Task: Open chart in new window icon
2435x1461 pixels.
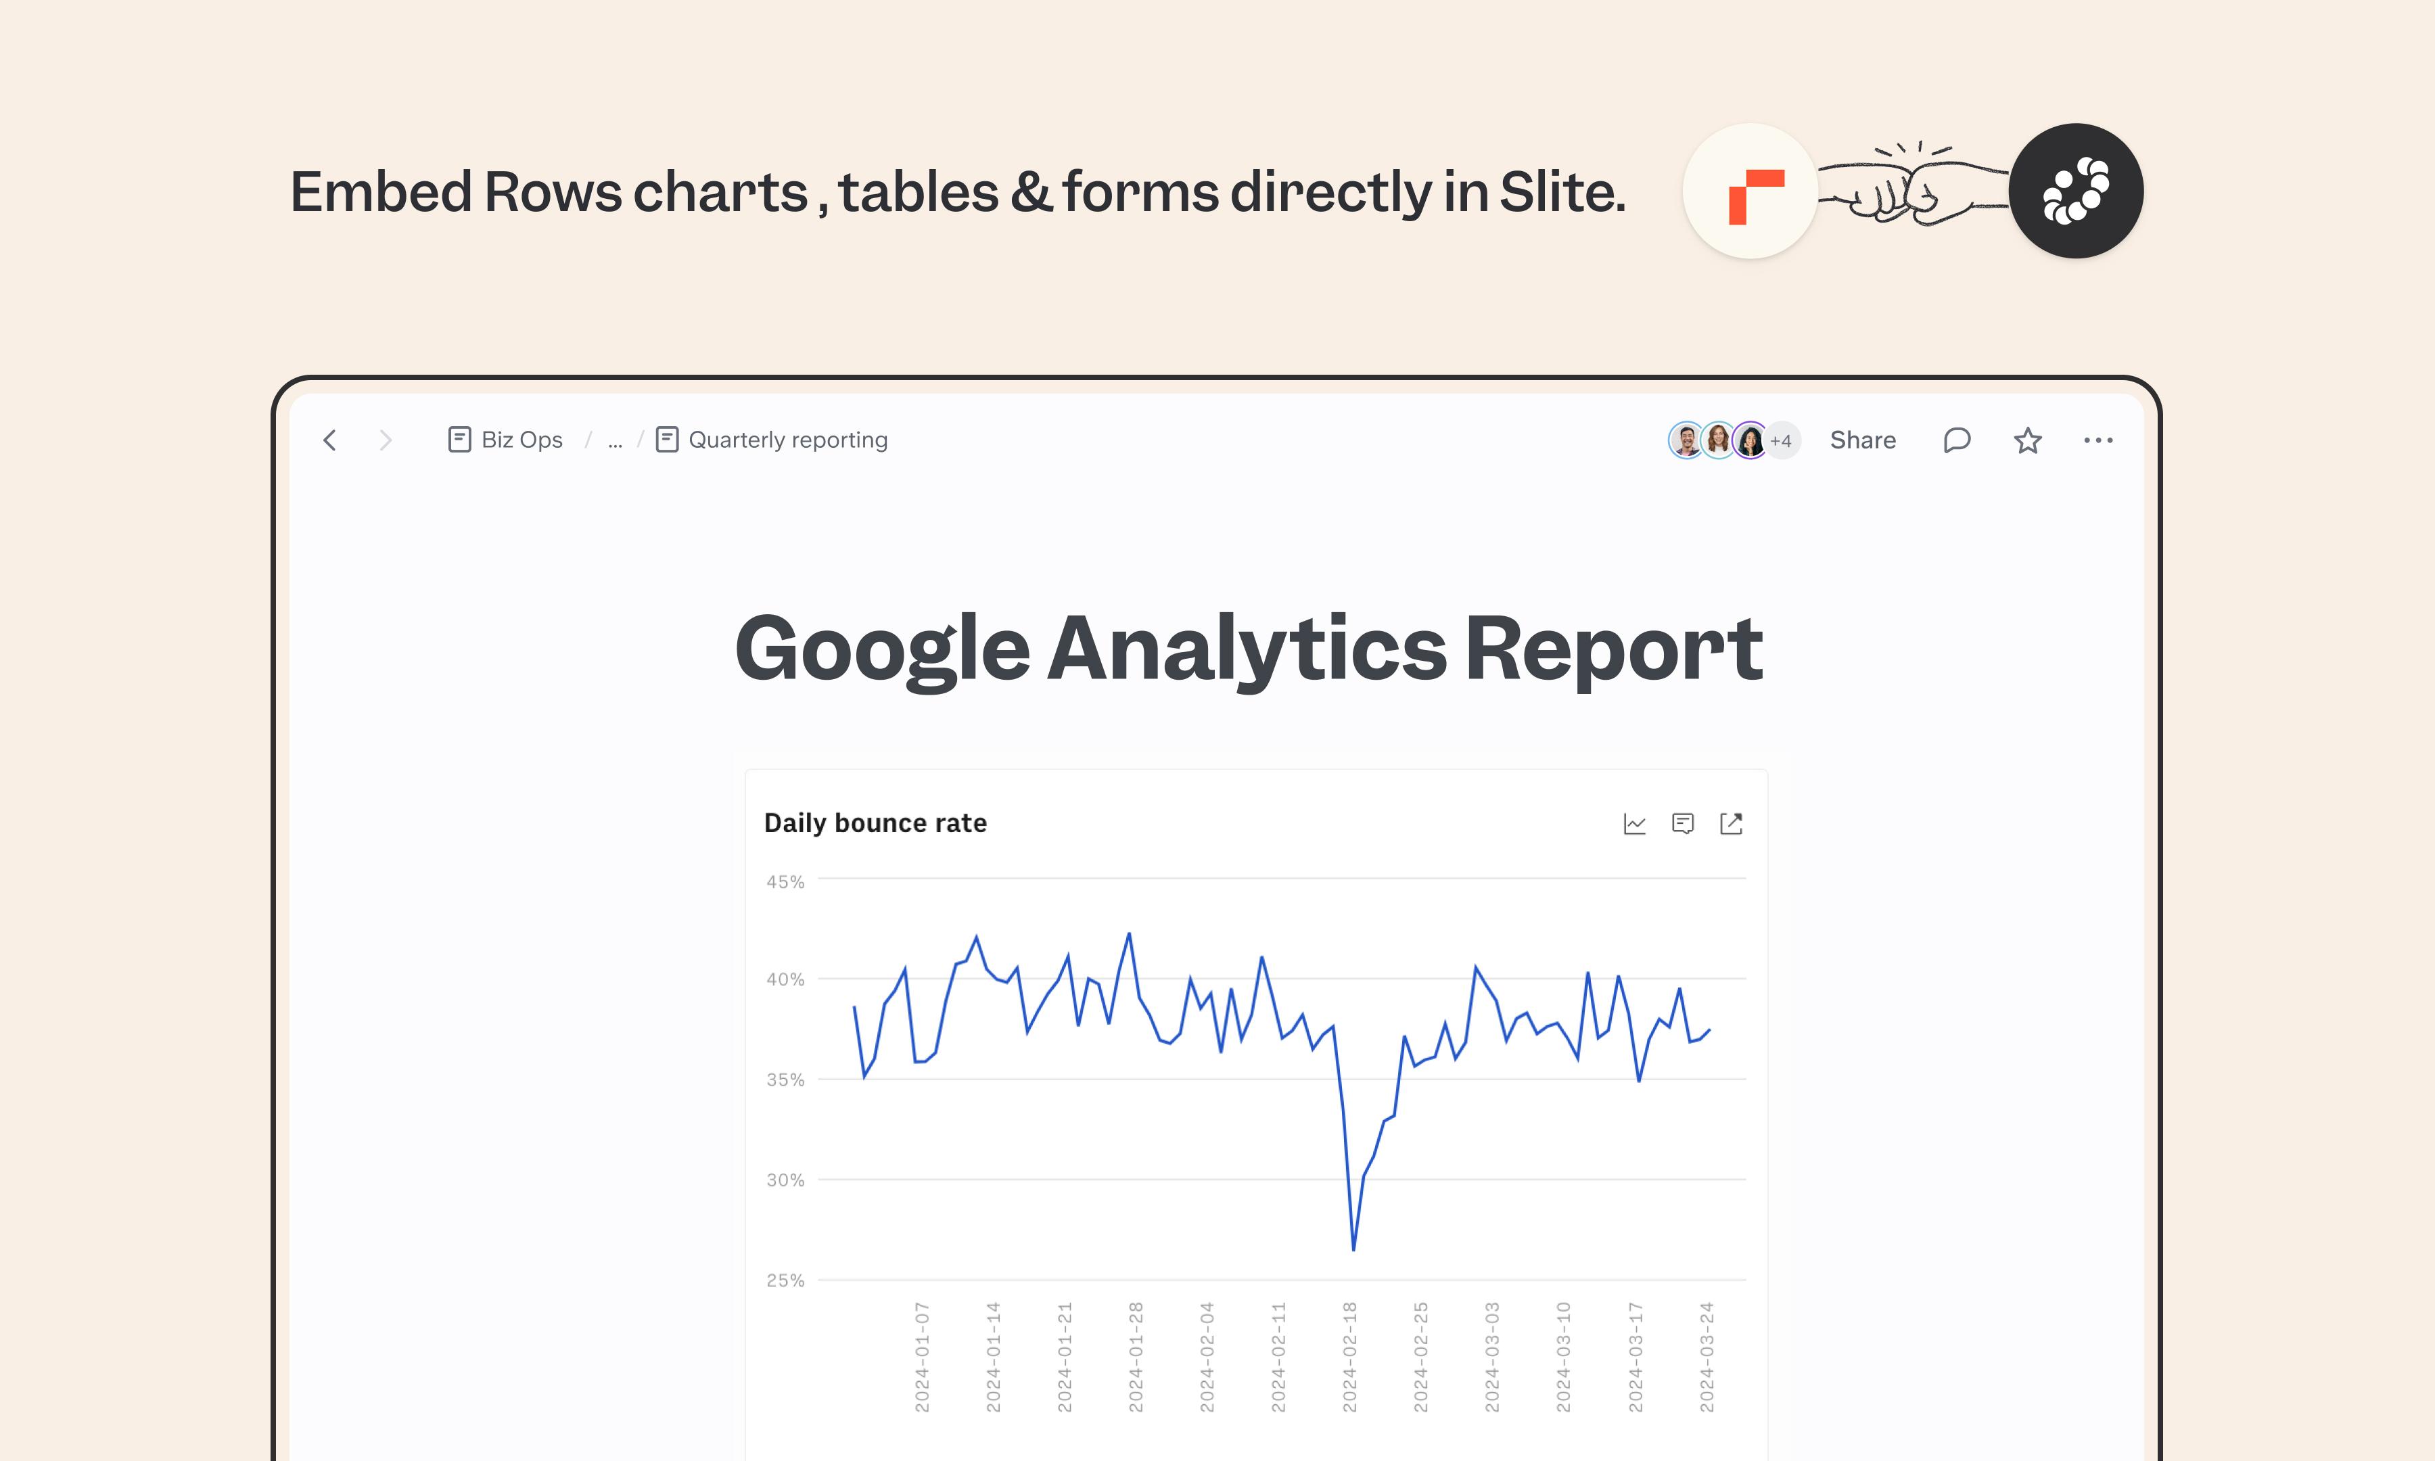Action: (1732, 824)
